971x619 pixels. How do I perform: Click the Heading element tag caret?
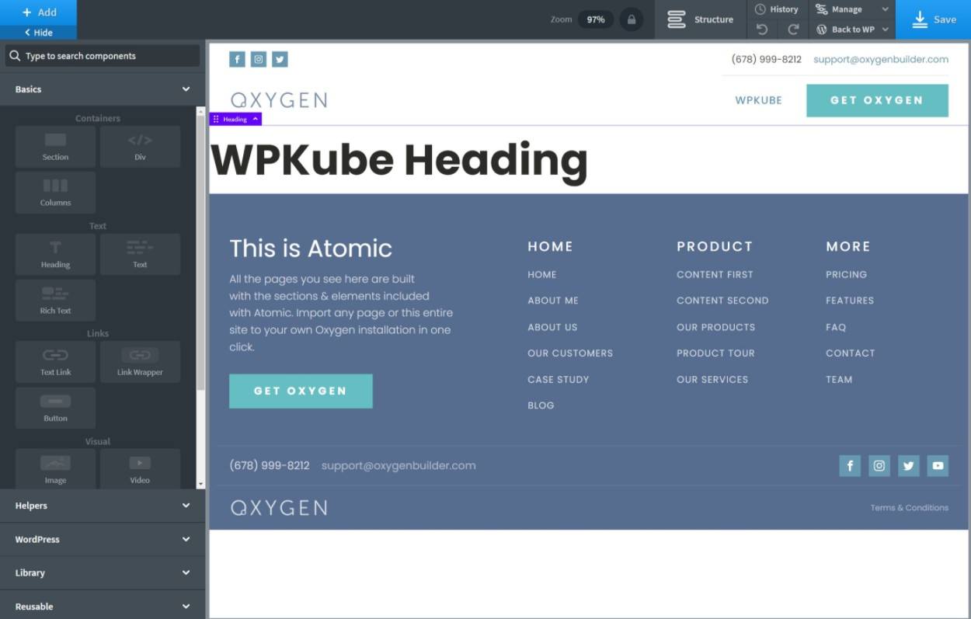click(x=256, y=119)
